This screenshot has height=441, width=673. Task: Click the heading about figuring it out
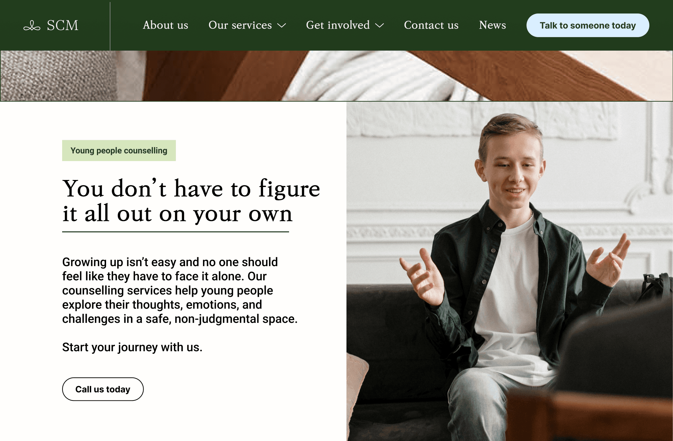click(x=191, y=201)
